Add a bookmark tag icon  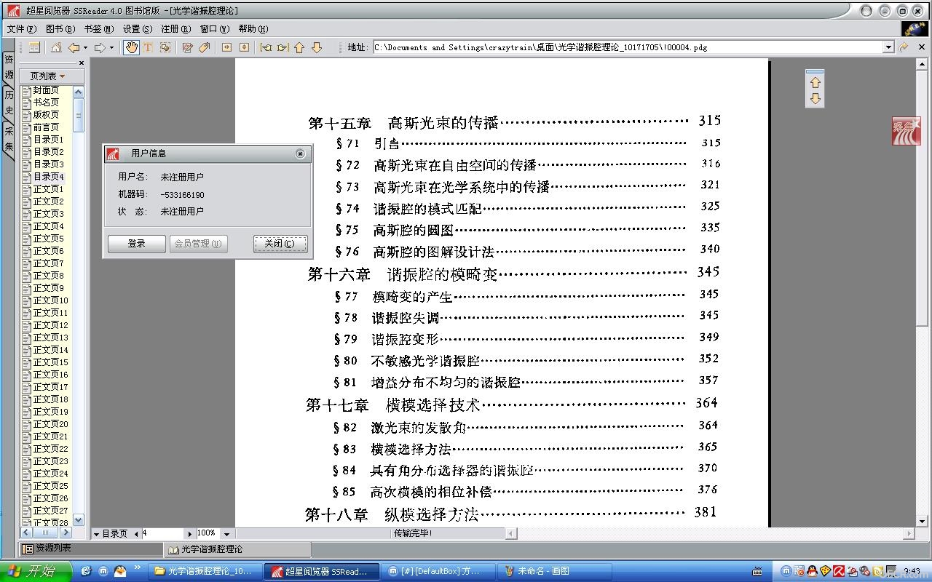(205, 47)
